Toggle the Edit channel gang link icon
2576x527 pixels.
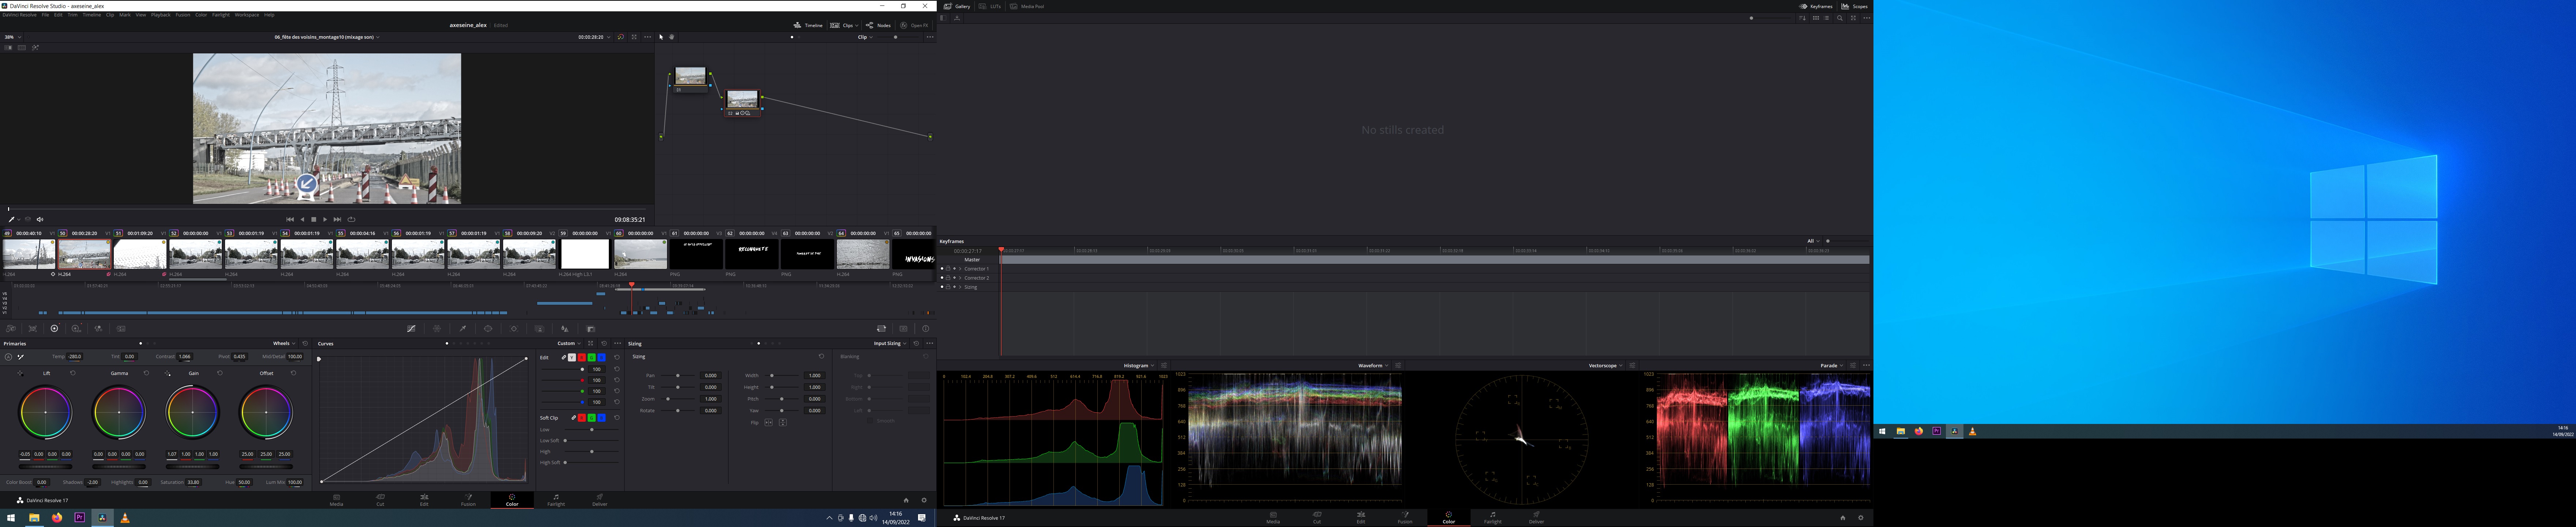pyautogui.click(x=564, y=357)
